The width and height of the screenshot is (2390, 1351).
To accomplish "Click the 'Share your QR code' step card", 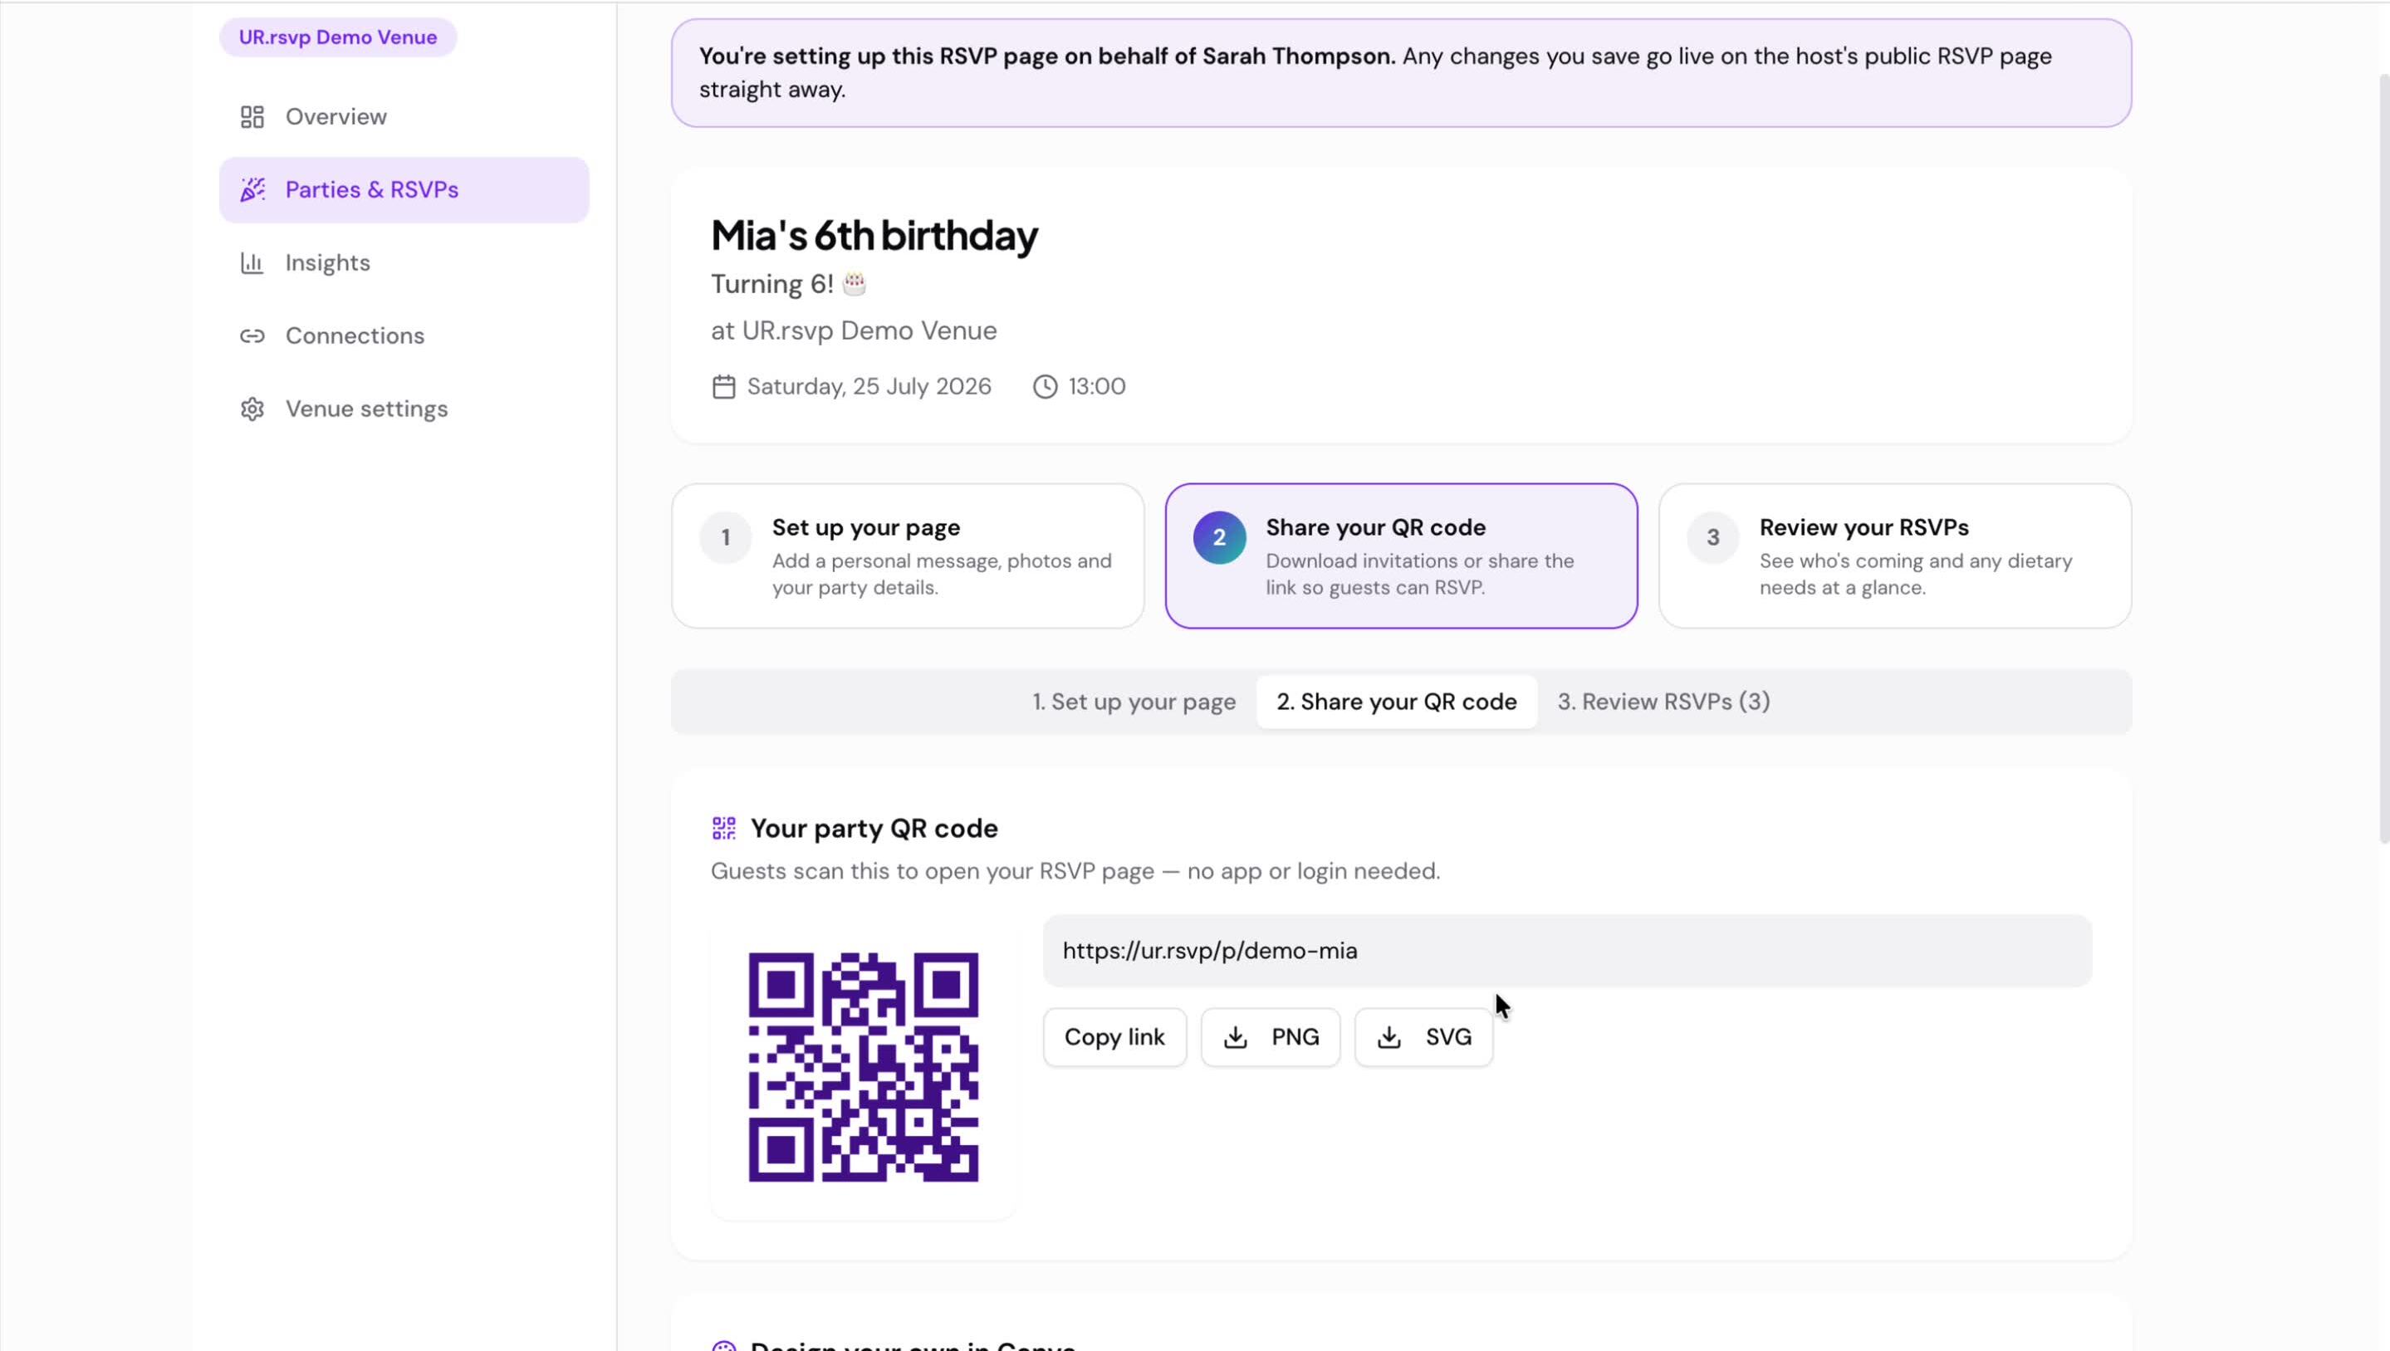I will tap(1401, 556).
